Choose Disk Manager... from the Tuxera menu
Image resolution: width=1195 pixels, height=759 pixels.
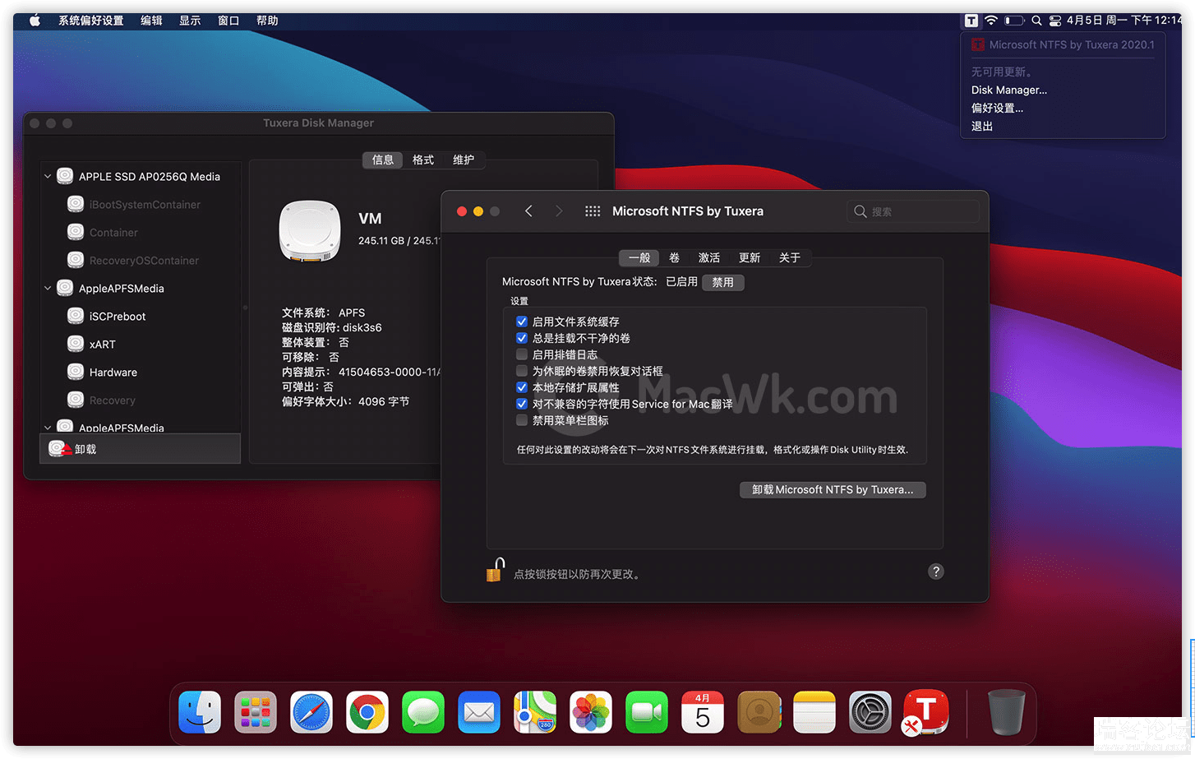[x=1008, y=90]
